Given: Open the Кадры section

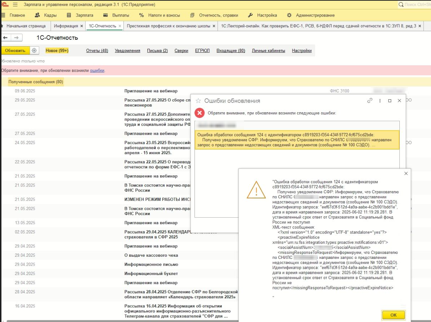Looking at the screenshot, I should (45, 15).
